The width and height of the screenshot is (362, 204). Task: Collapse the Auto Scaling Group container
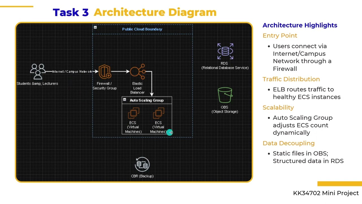pos(124,100)
